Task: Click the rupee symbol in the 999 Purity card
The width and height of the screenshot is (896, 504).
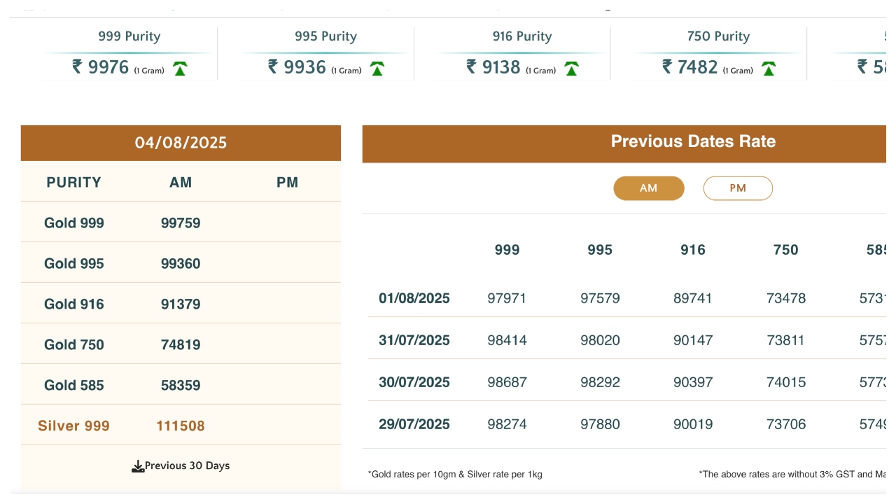Action: click(x=77, y=66)
